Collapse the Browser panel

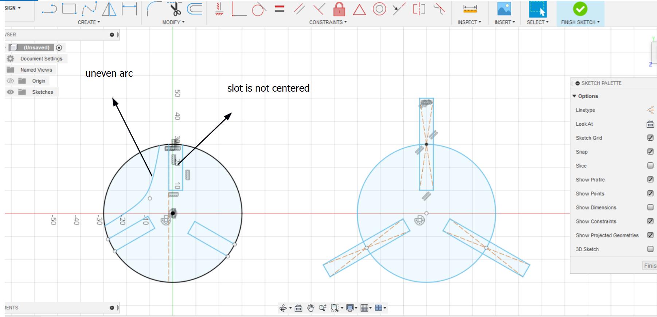click(x=112, y=35)
